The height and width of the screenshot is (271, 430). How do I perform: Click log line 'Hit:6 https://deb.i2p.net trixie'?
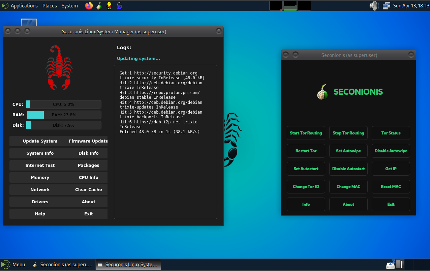(x=158, y=122)
